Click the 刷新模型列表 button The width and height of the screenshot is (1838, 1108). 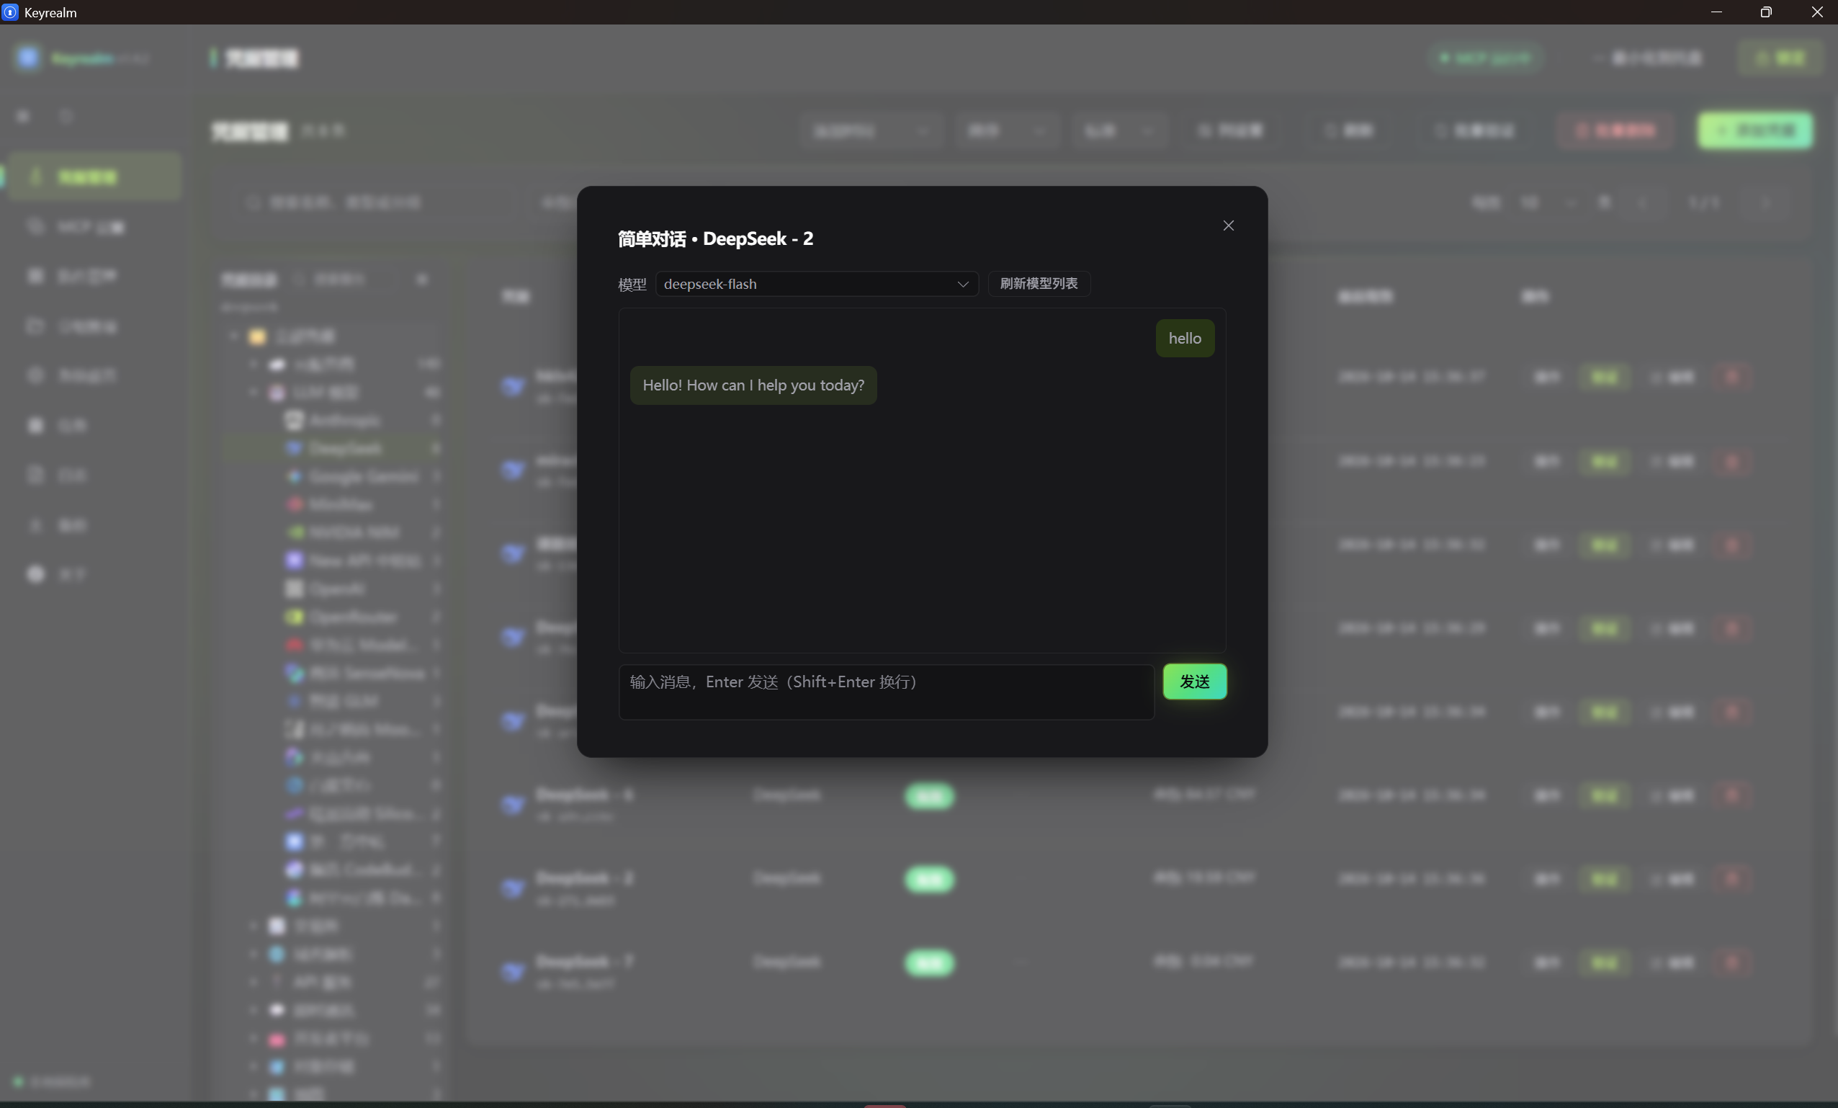click(1039, 284)
